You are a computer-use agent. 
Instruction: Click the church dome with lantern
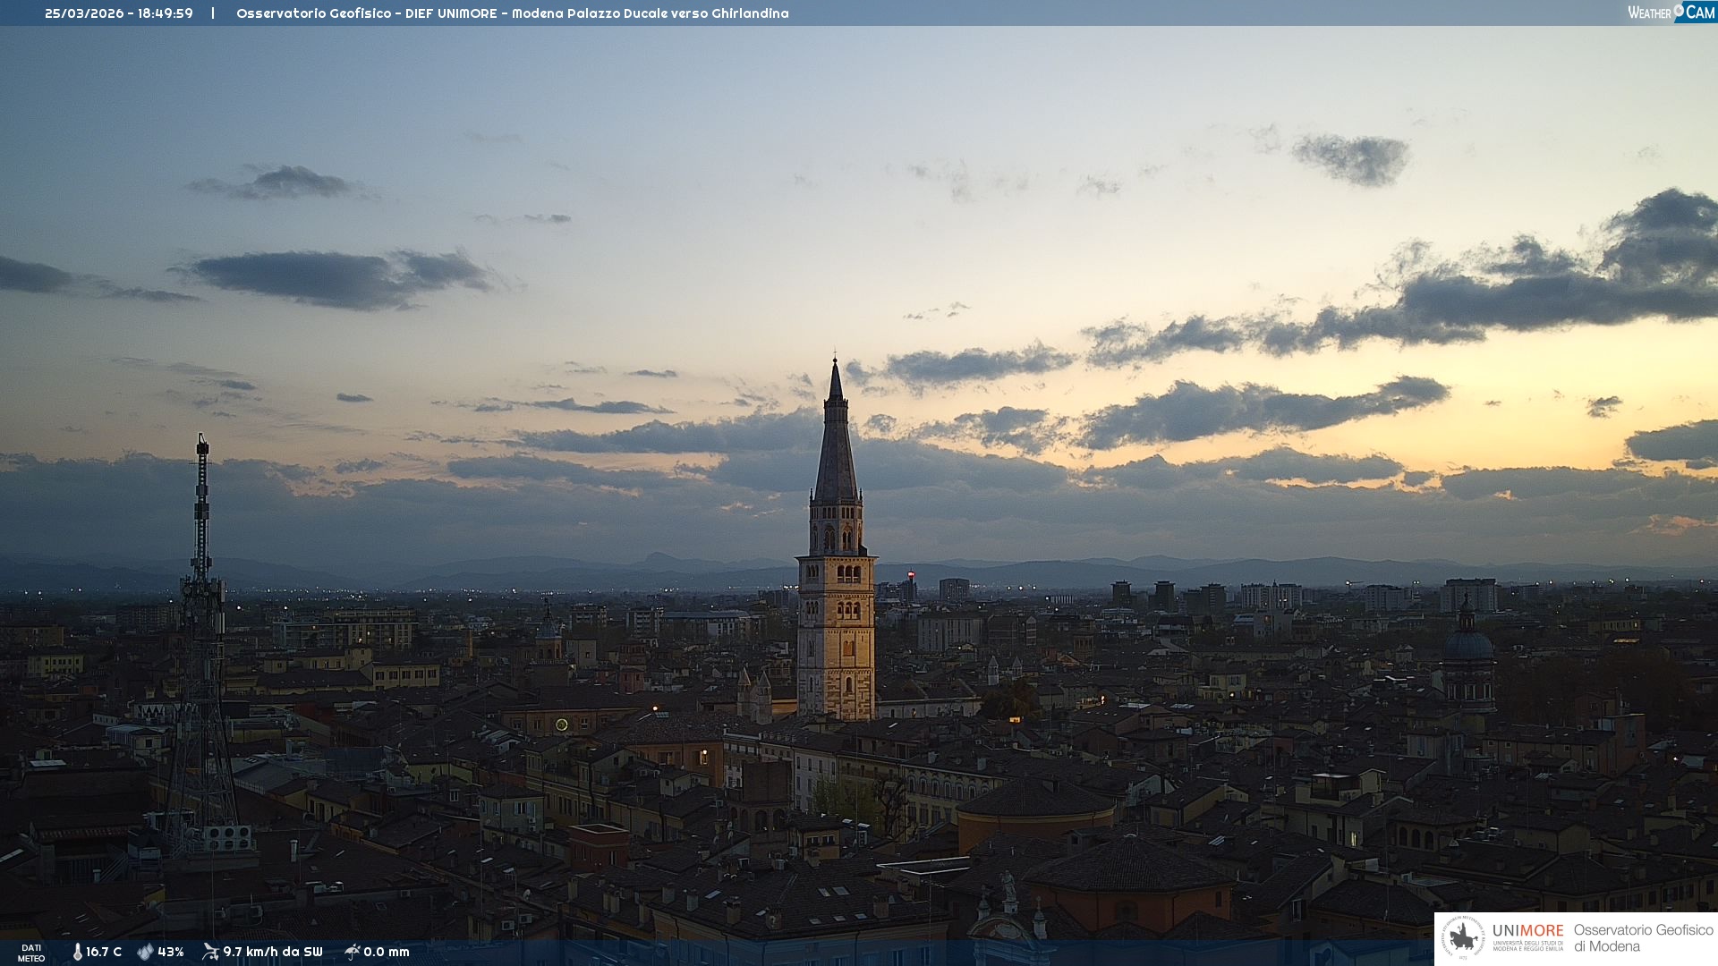(1467, 644)
